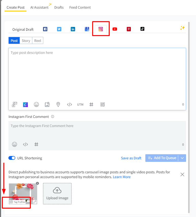196x217 pixels.
Task: Select the Reel post type
Action: [38, 41]
